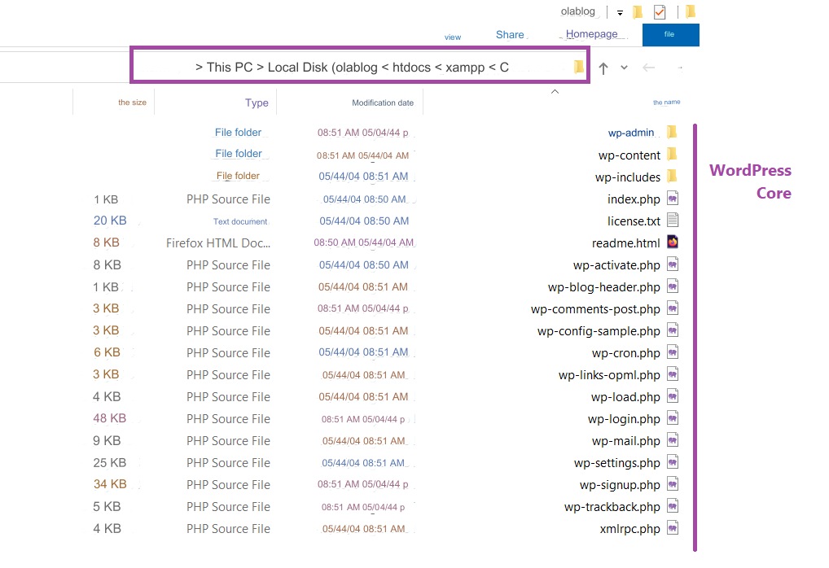The height and width of the screenshot is (568, 829).
Task: Select the wp-blog-header.php file icon
Action: (x=673, y=286)
